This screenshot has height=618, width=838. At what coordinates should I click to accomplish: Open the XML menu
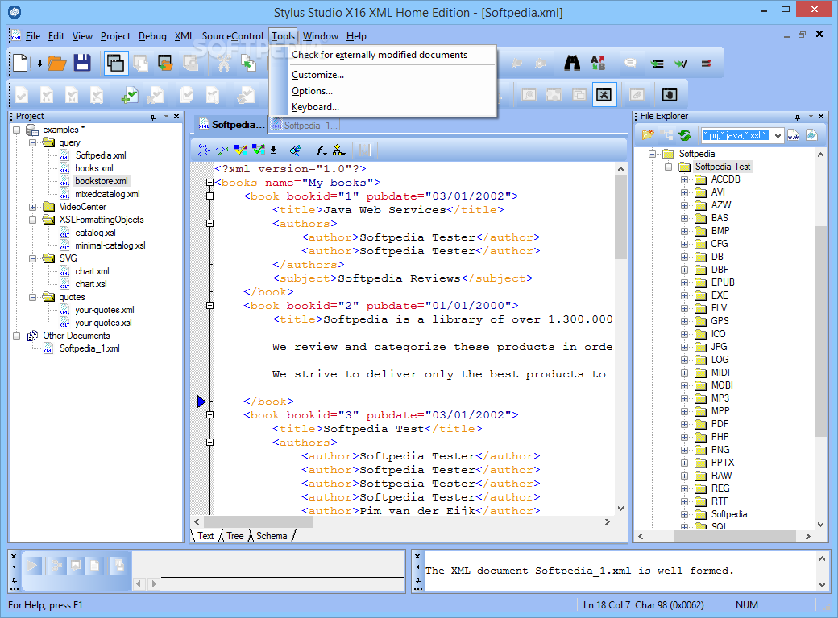coord(185,36)
